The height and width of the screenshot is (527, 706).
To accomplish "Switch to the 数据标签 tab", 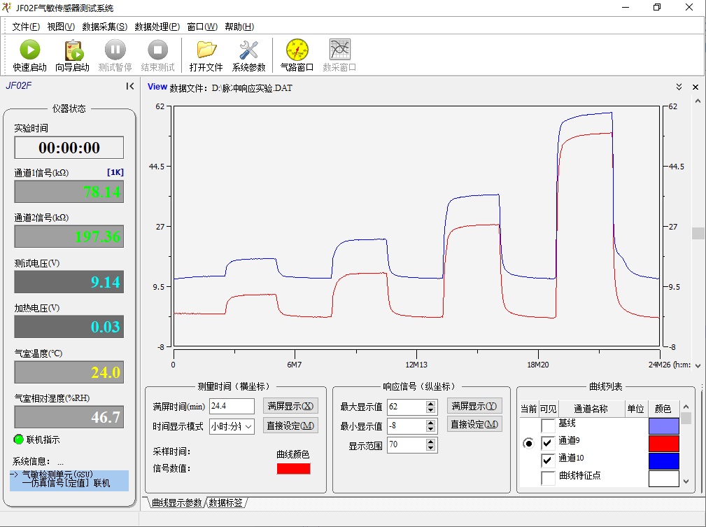I will point(225,503).
